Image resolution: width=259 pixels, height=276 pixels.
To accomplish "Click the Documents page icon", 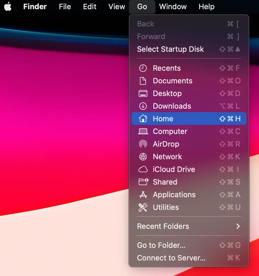I will (143, 81).
